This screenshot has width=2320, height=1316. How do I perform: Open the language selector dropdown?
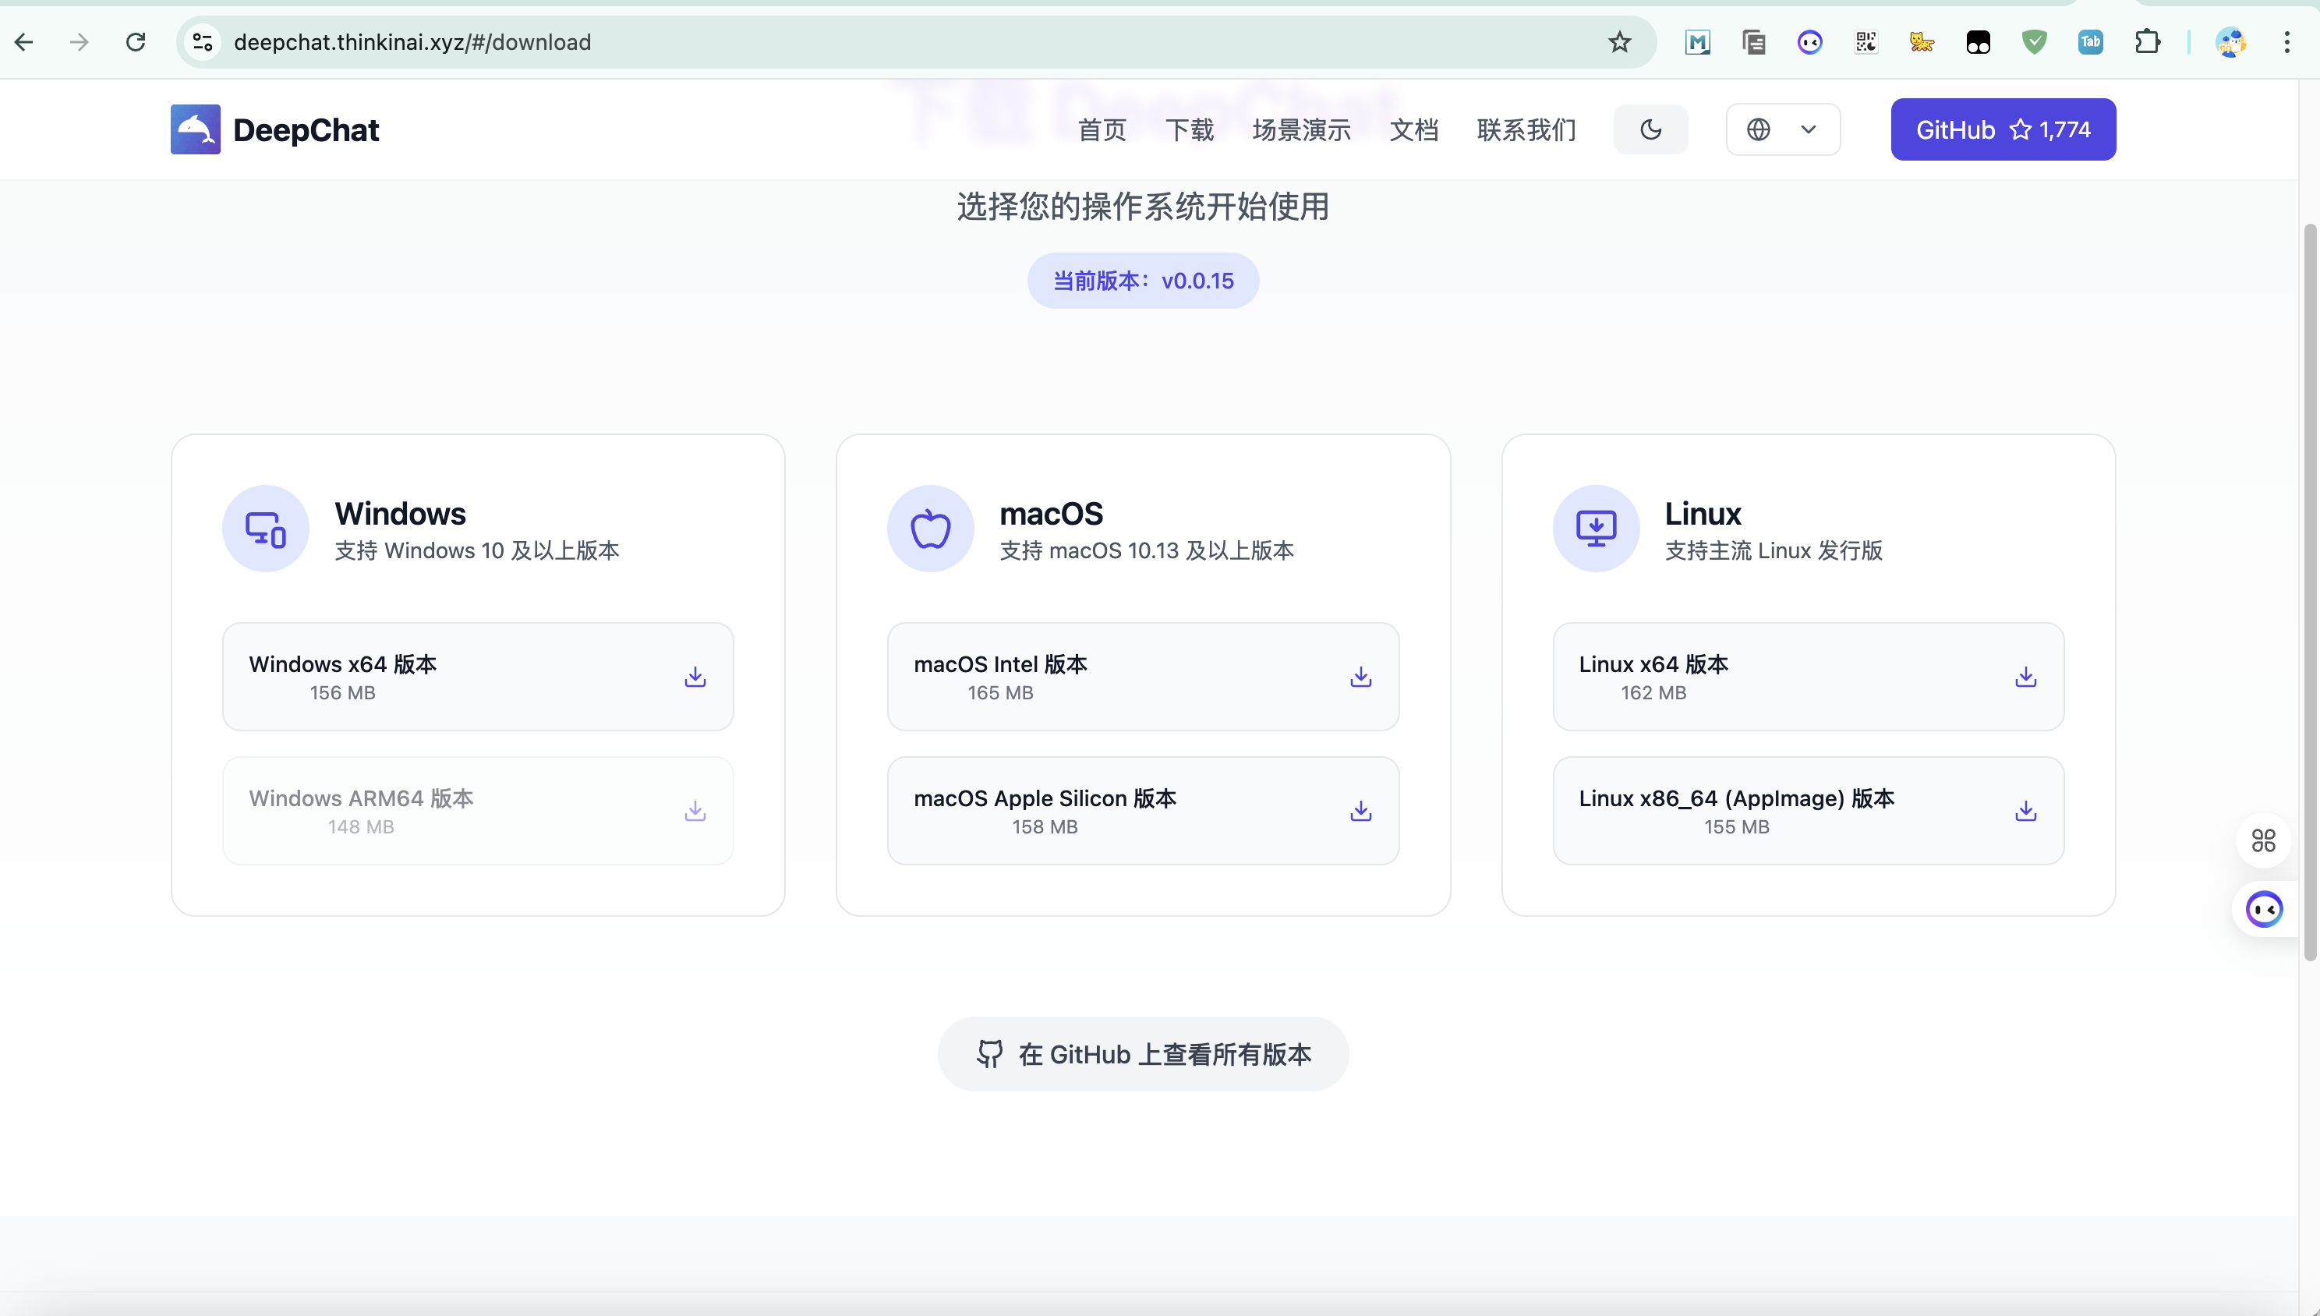click(1782, 129)
